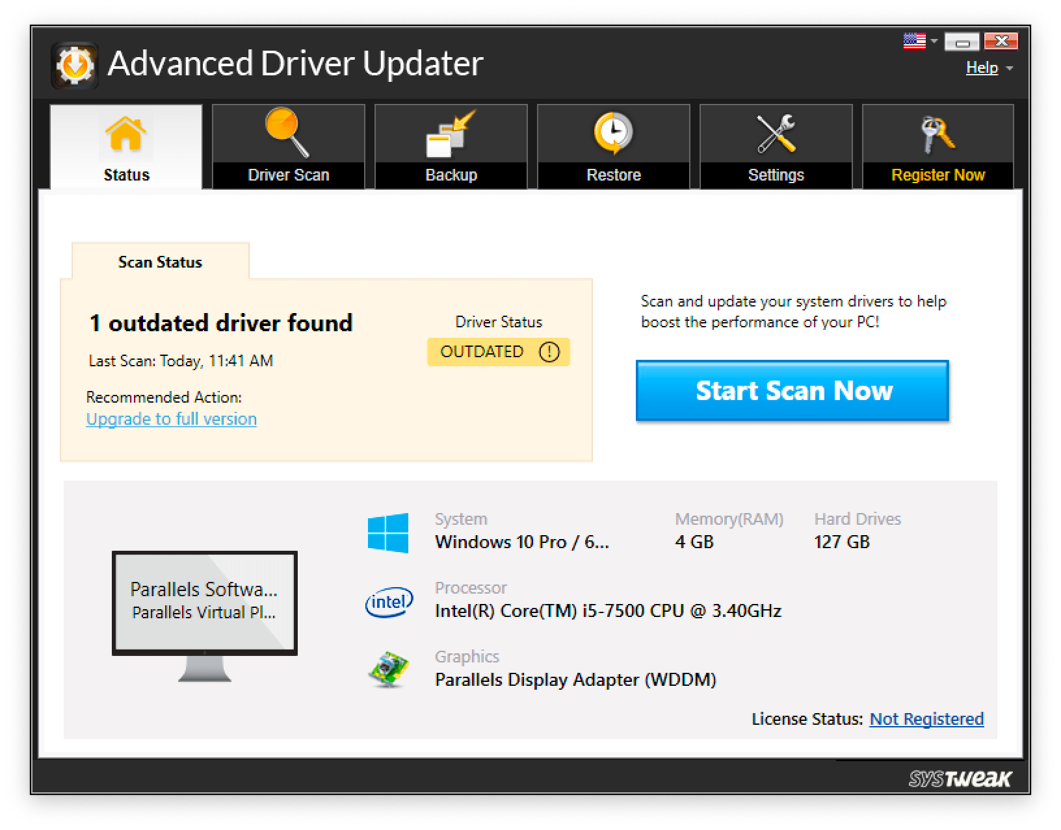The image size is (1061, 830).
Task: Click the Intel Core i5-7500 processor text
Action: pyautogui.click(x=608, y=611)
